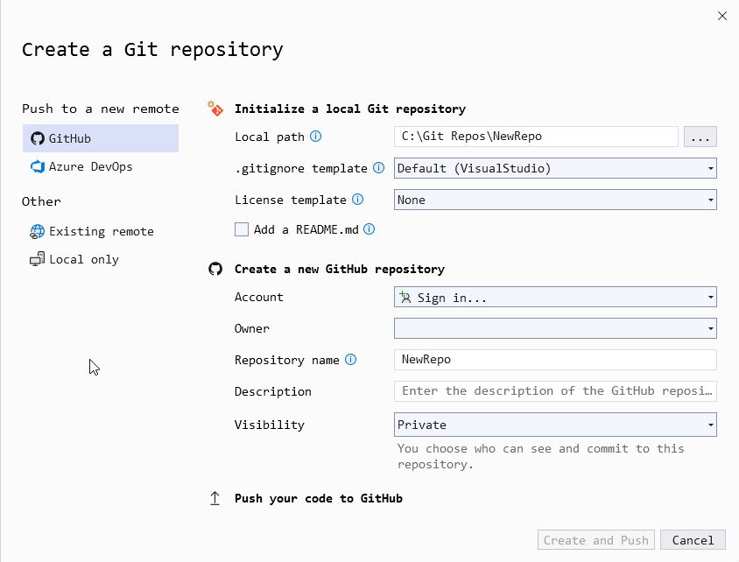Click the Initialize local Git repository icon
Screen dimensions: 739x562
coord(215,109)
